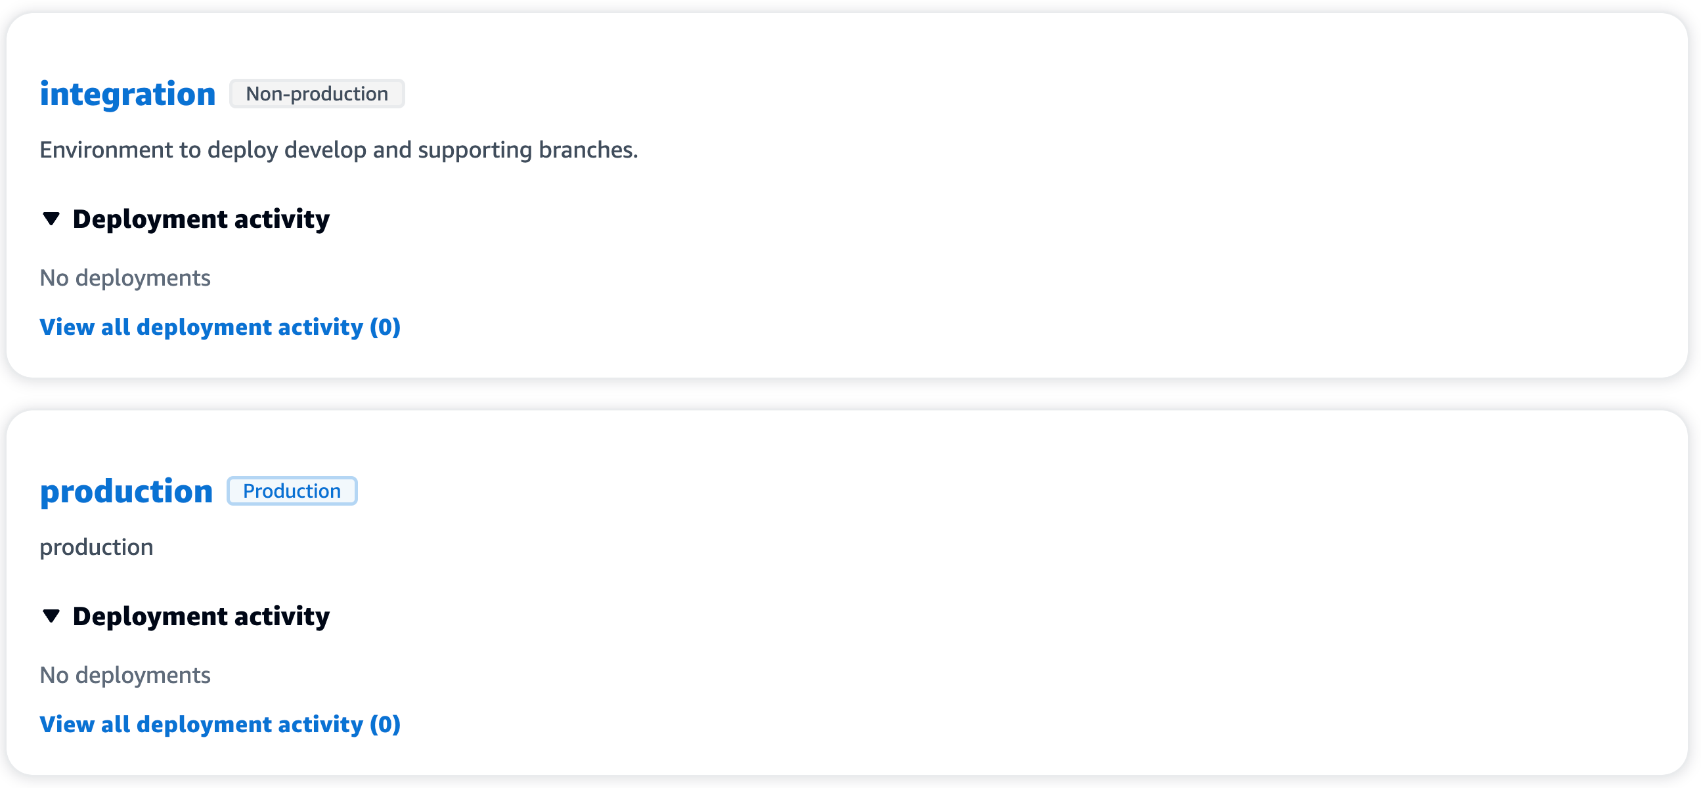Click the disclosure arrow beside integration's Deployment activity
1701x788 pixels.
(51, 219)
